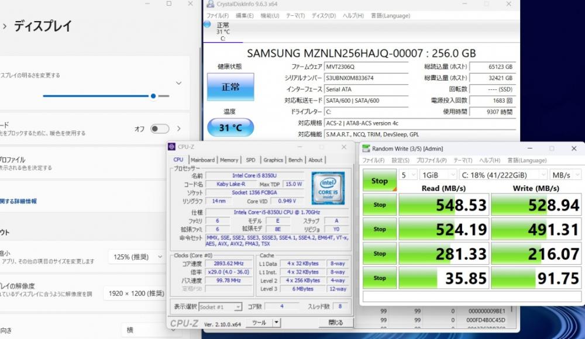The width and height of the screenshot is (585, 339).
Task: Click Stop button beside 548.53 read result
Action: tap(380, 205)
